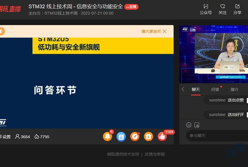Click the organizer STM32线上技术周 text
248x167 pixels.
61,13
